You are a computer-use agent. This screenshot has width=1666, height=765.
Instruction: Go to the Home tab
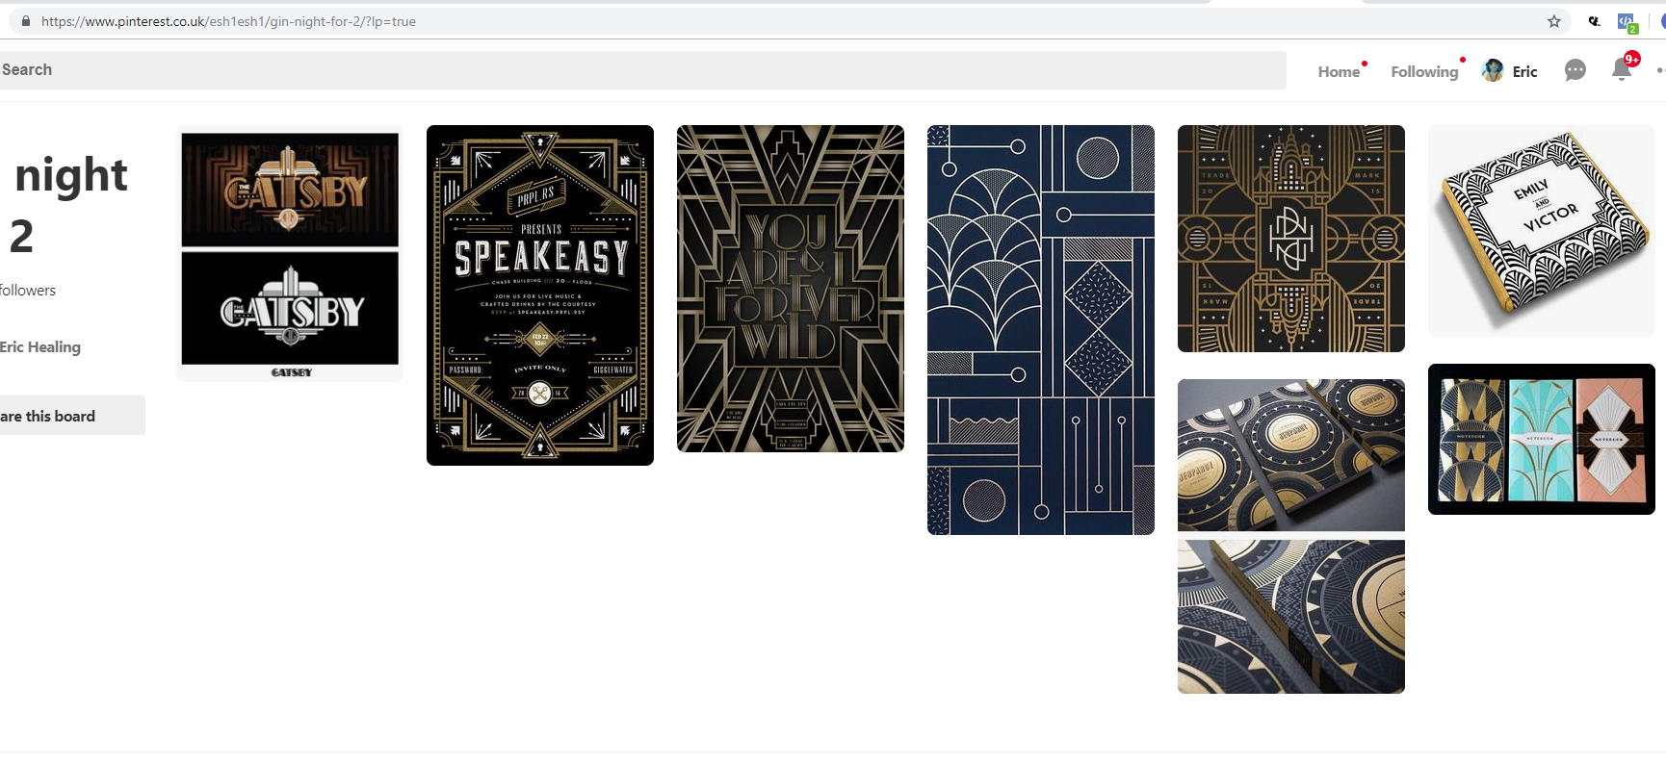(1339, 71)
